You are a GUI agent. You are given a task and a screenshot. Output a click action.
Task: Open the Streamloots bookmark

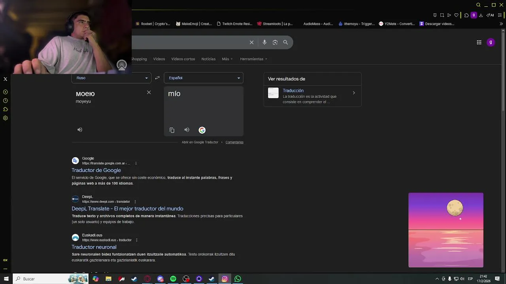(x=275, y=24)
